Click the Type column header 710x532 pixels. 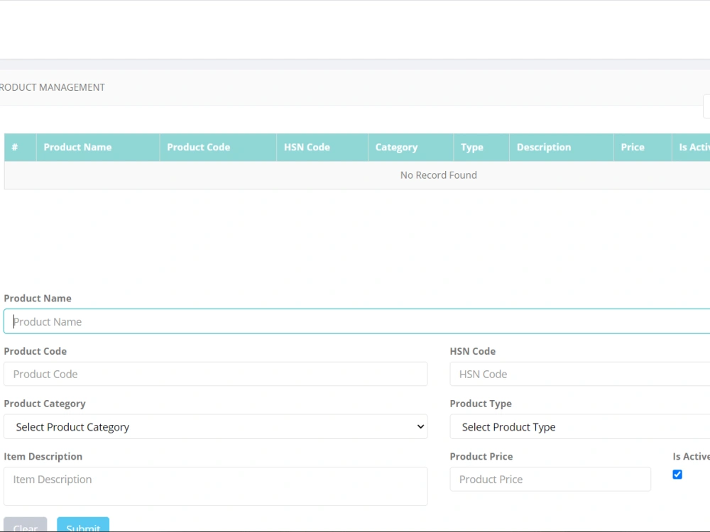click(471, 147)
